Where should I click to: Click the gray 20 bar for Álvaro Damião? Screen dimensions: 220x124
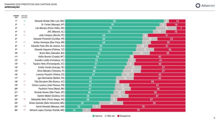[x=111, y=103]
